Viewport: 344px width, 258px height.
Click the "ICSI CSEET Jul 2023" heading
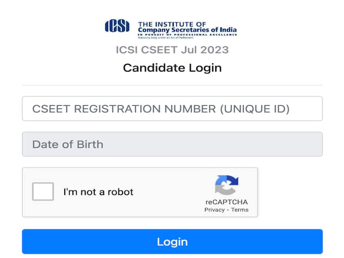click(172, 49)
